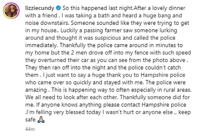Select the word "amazing" in the caption

36,90
